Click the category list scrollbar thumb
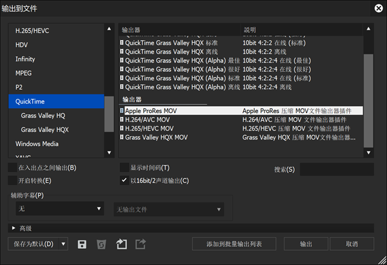 pyautogui.click(x=109, y=114)
